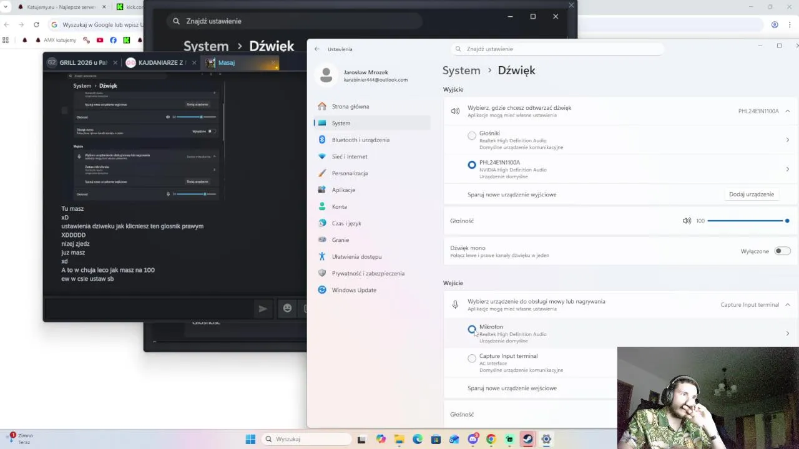Open Windows Update in sidebar

click(x=373, y=290)
